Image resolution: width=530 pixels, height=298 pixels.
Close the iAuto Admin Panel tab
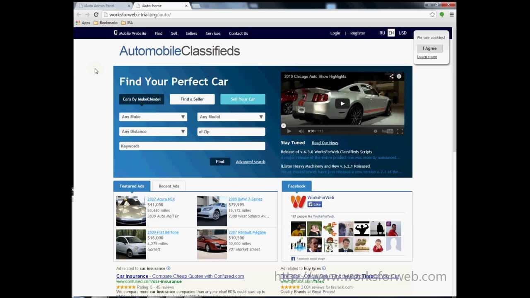pos(129,5)
